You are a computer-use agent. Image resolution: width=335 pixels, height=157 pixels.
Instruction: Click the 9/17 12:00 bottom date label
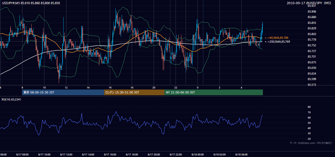66,154
